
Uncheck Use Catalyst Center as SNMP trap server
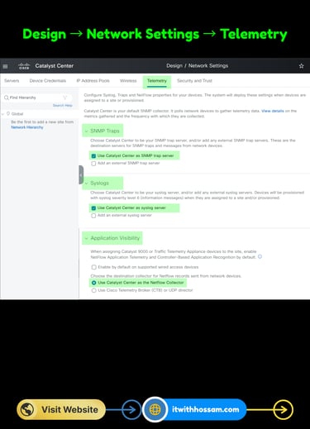93,156
